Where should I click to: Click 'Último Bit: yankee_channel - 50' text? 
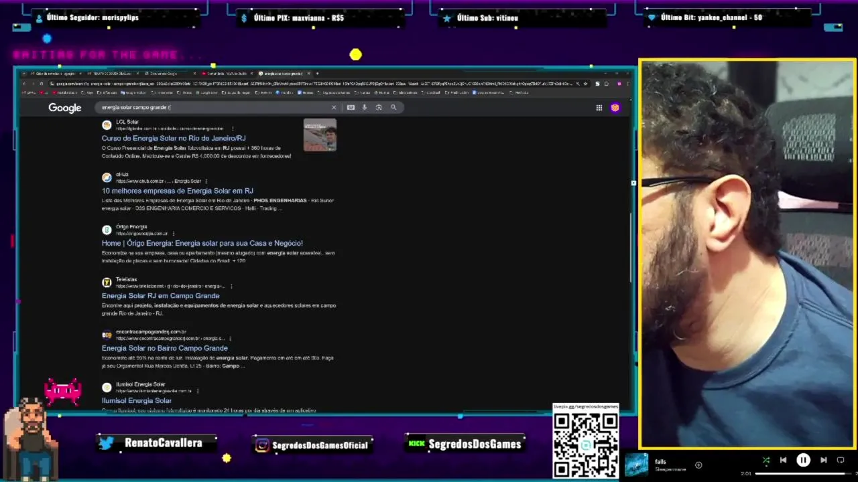click(x=711, y=17)
